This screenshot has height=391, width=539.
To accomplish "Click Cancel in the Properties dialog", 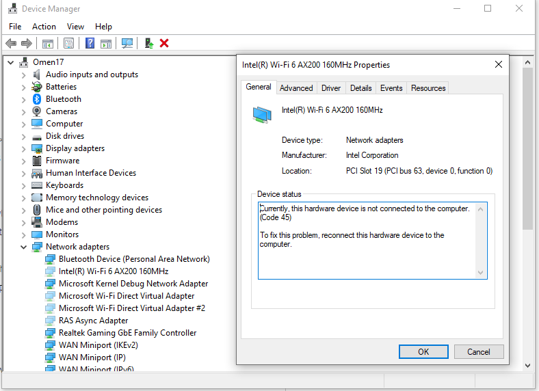I will point(479,352).
